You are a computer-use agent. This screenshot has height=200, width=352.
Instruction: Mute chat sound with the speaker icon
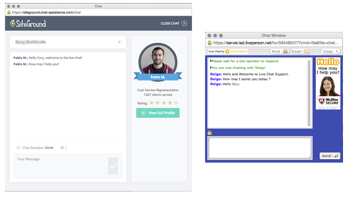tap(63, 148)
